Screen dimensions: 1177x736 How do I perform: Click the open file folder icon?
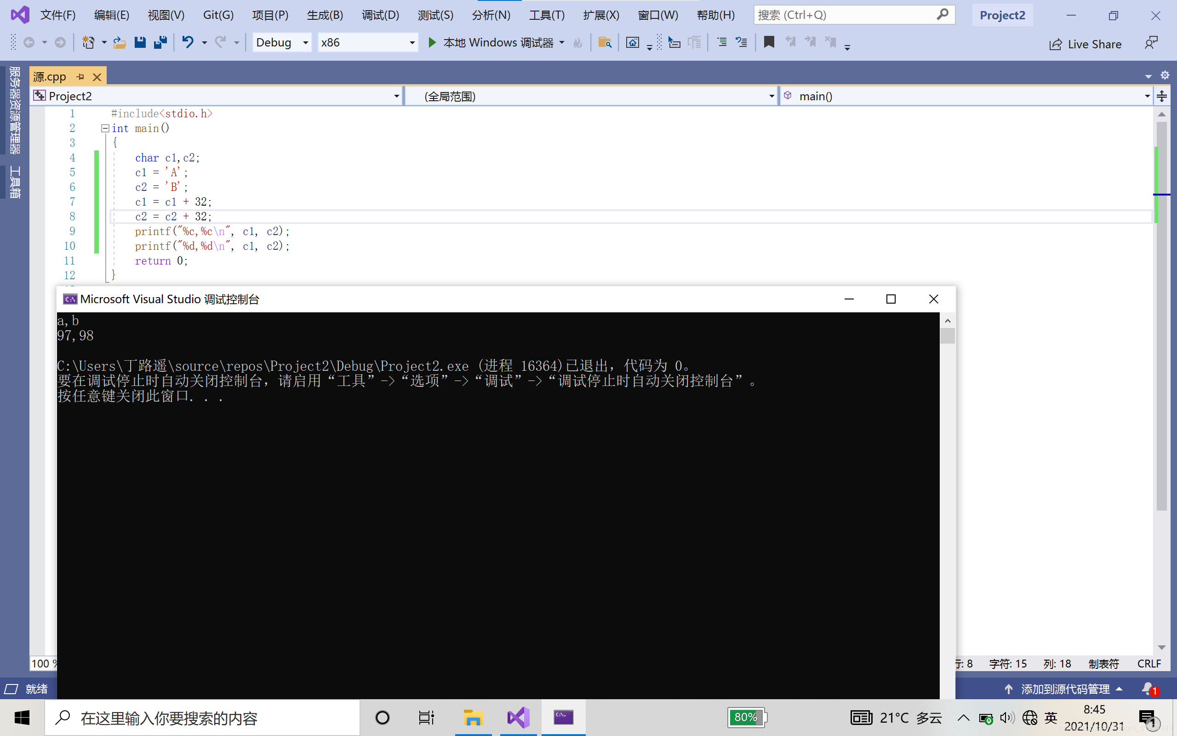(x=120, y=43)
